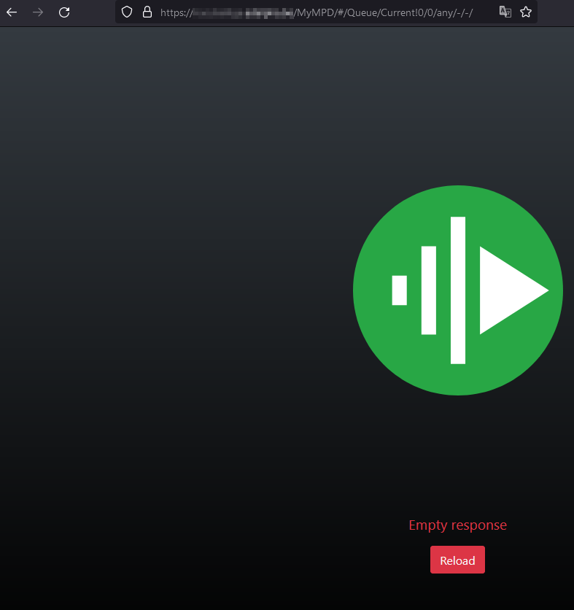Image resolution: width=574 pixels, height=610 pixels.
Task: Click the browser forward arrow
Action: tap(38, 12)
